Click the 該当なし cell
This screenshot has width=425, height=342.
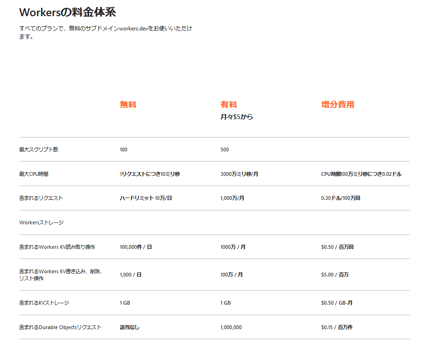[130, 327]
